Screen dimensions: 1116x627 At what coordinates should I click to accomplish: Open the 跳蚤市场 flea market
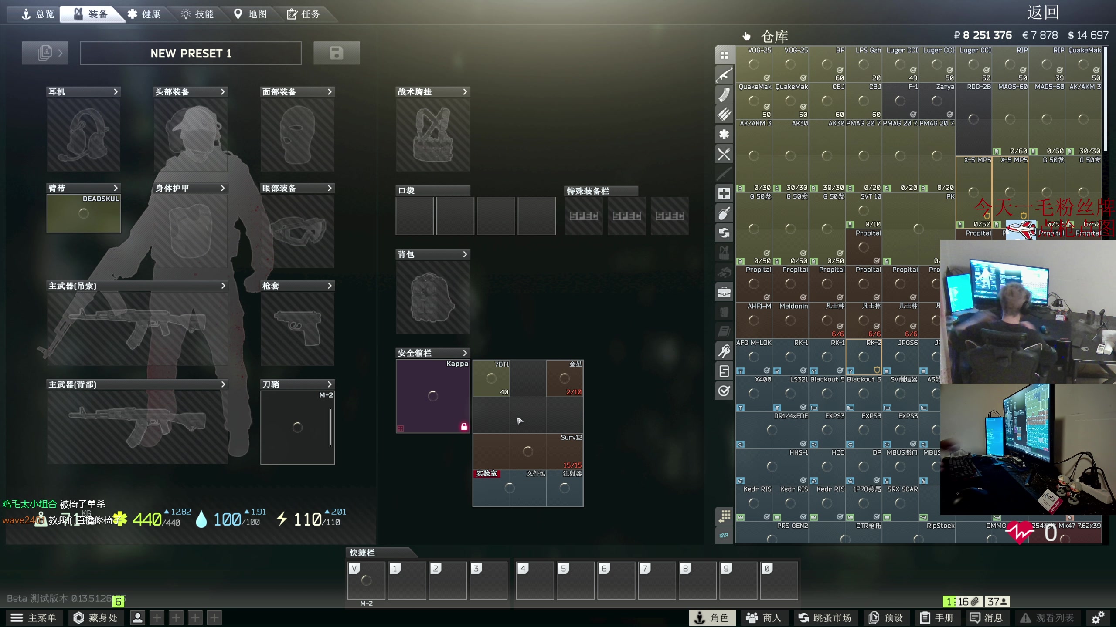(825, 617)
